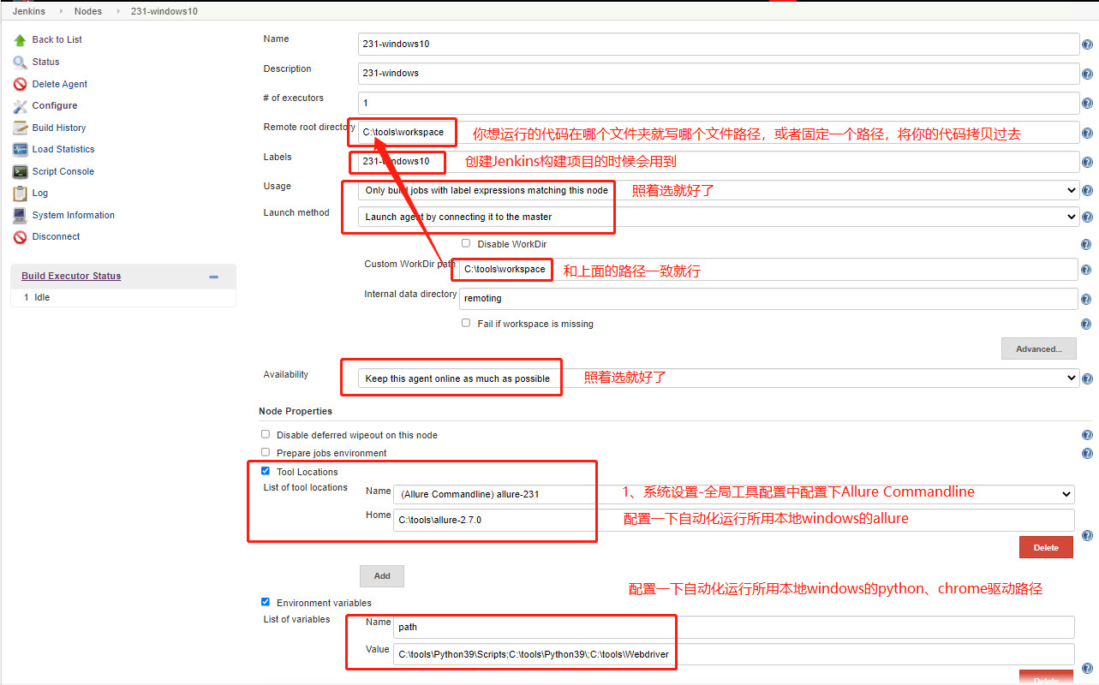Click into the Labels input field
1099x685 pixels.
pos(719,162)
